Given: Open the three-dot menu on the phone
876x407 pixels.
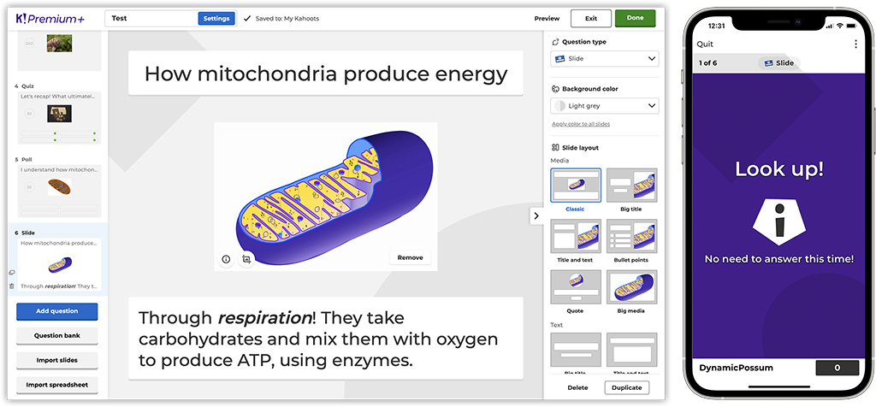Looking at the screenshot, I should pyautogui.click(x=855, y=44).
